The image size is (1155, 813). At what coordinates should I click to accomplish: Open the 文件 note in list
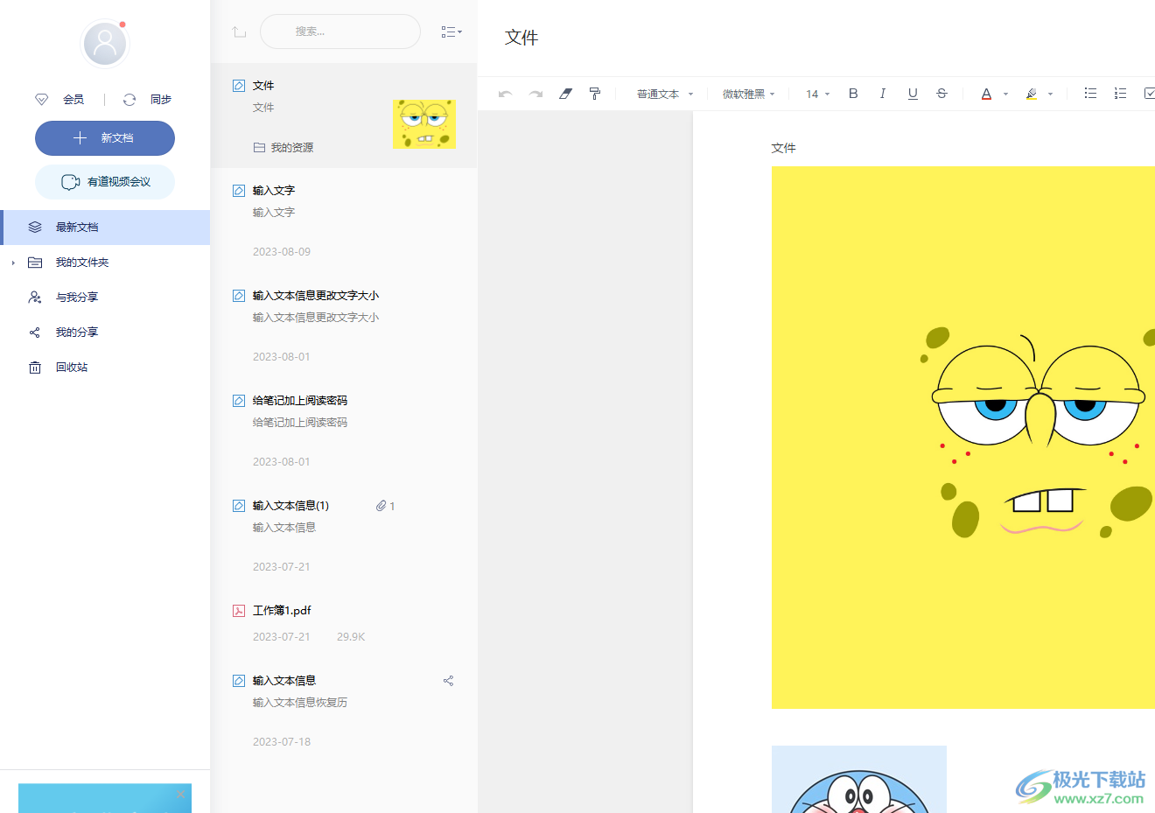coord(344,116)
